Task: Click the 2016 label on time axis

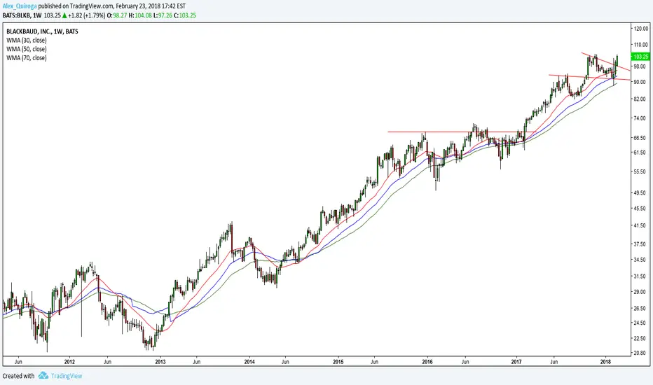Action: tap(427, 362)
